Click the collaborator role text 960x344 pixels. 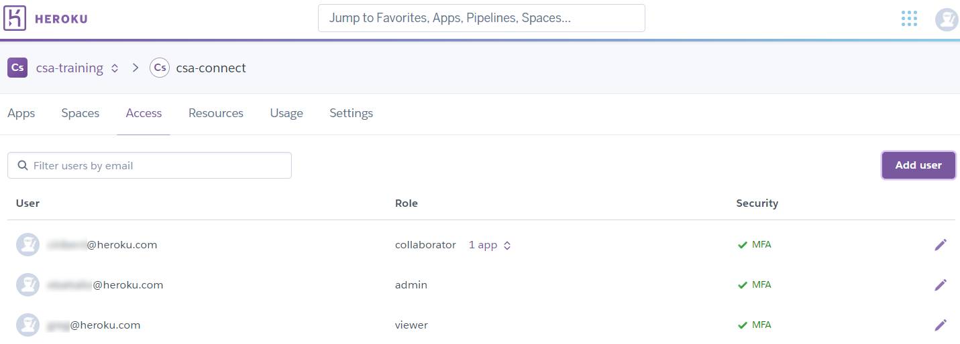click(x=425, y=245)
